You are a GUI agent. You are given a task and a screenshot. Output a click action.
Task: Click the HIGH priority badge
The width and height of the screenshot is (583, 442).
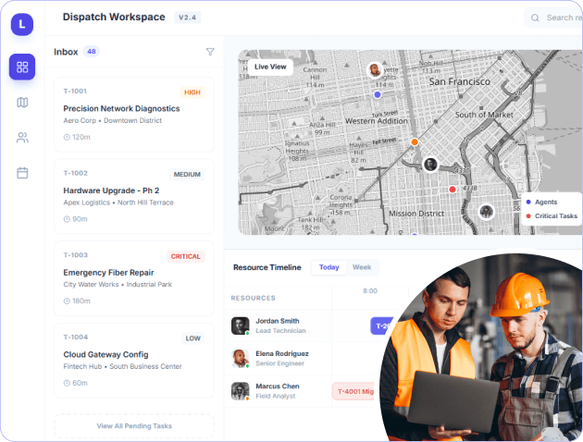point(192,92)
